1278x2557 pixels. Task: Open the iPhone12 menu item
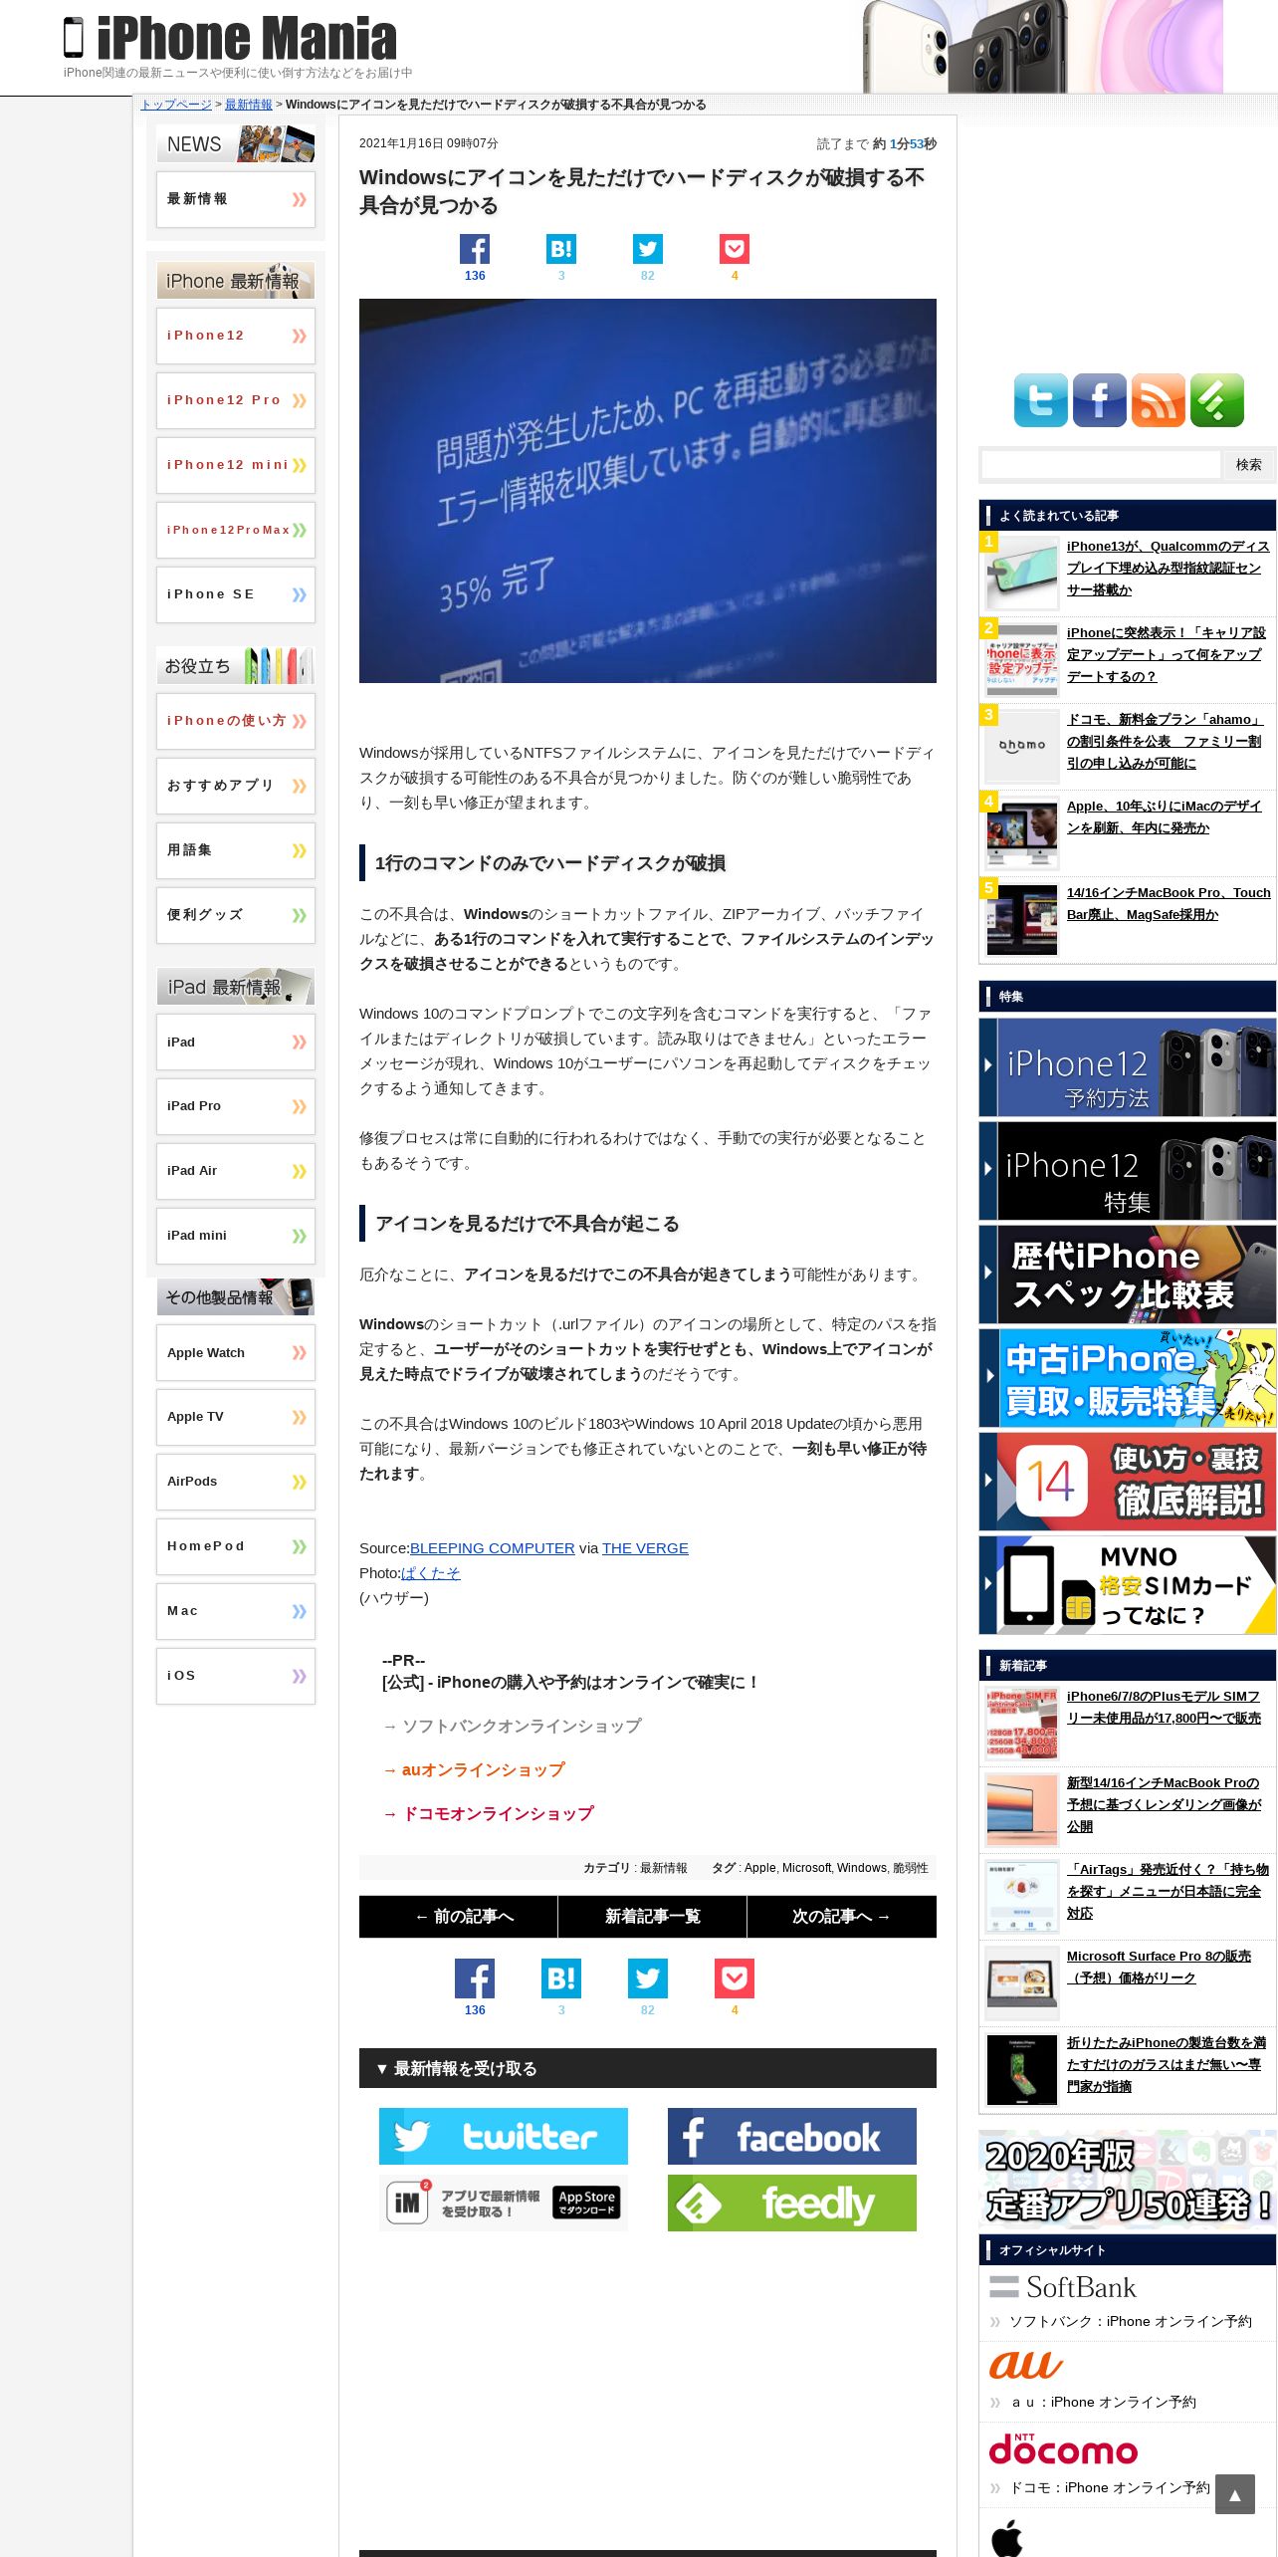236,336
